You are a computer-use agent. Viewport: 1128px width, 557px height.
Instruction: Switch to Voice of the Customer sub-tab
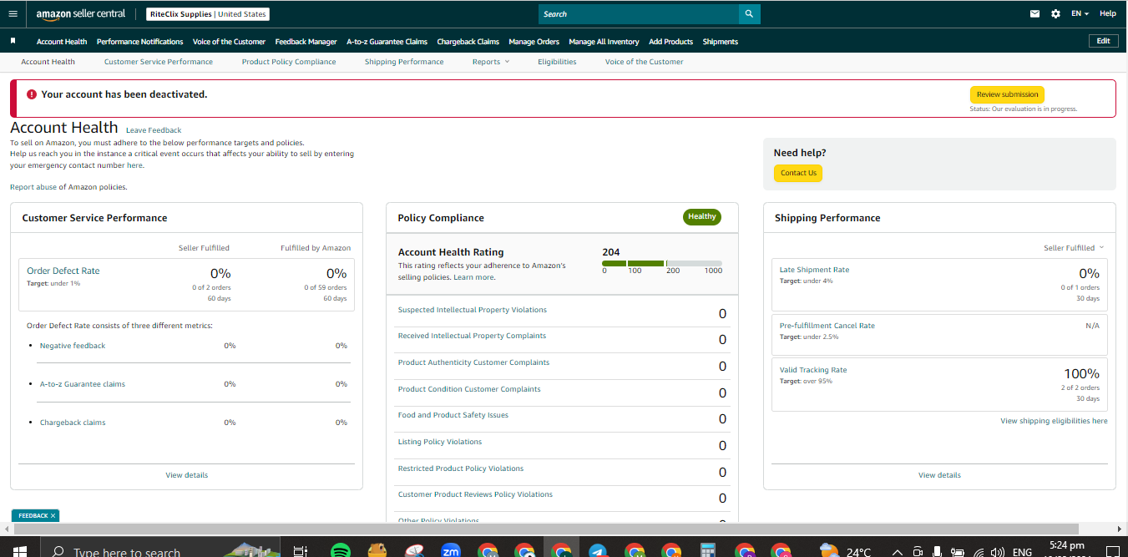(x=644, y=62)
